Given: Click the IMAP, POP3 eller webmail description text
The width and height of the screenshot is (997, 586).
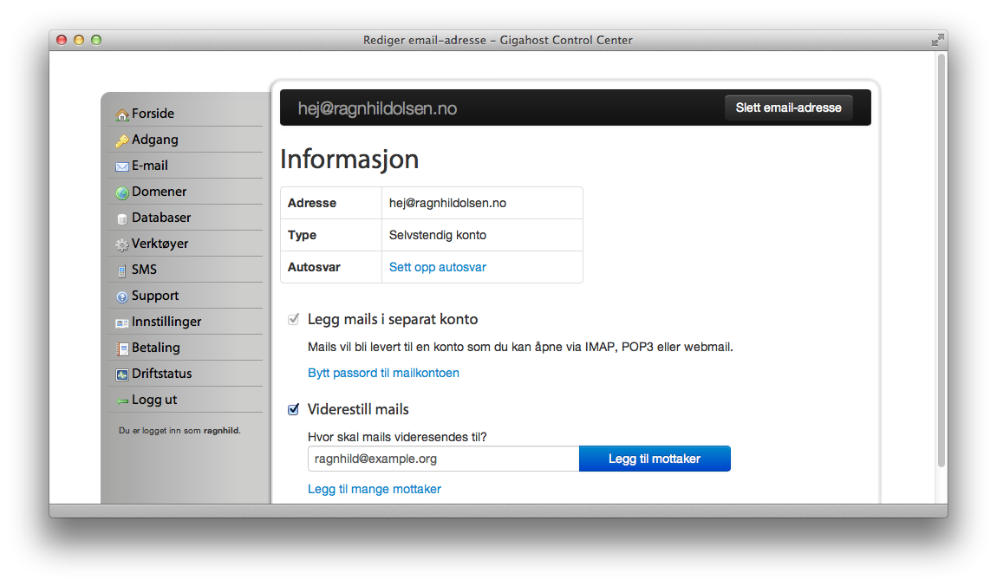Looking at the screenshot, I should click(520, 347).
